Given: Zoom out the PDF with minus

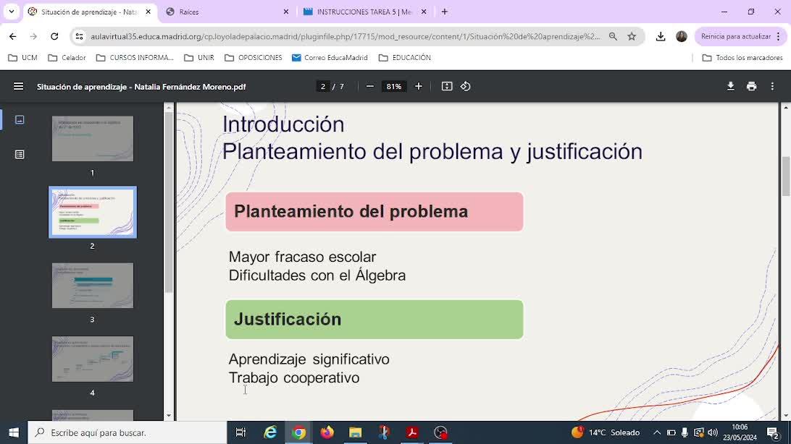Looking at the screenshot, I should [369, 87].
